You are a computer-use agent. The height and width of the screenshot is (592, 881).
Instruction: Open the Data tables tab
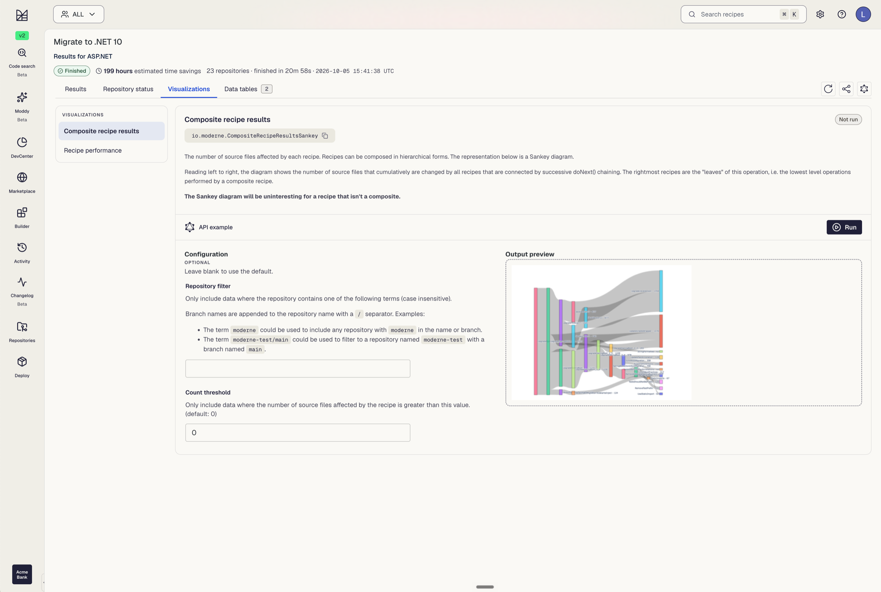pos(248,89)
